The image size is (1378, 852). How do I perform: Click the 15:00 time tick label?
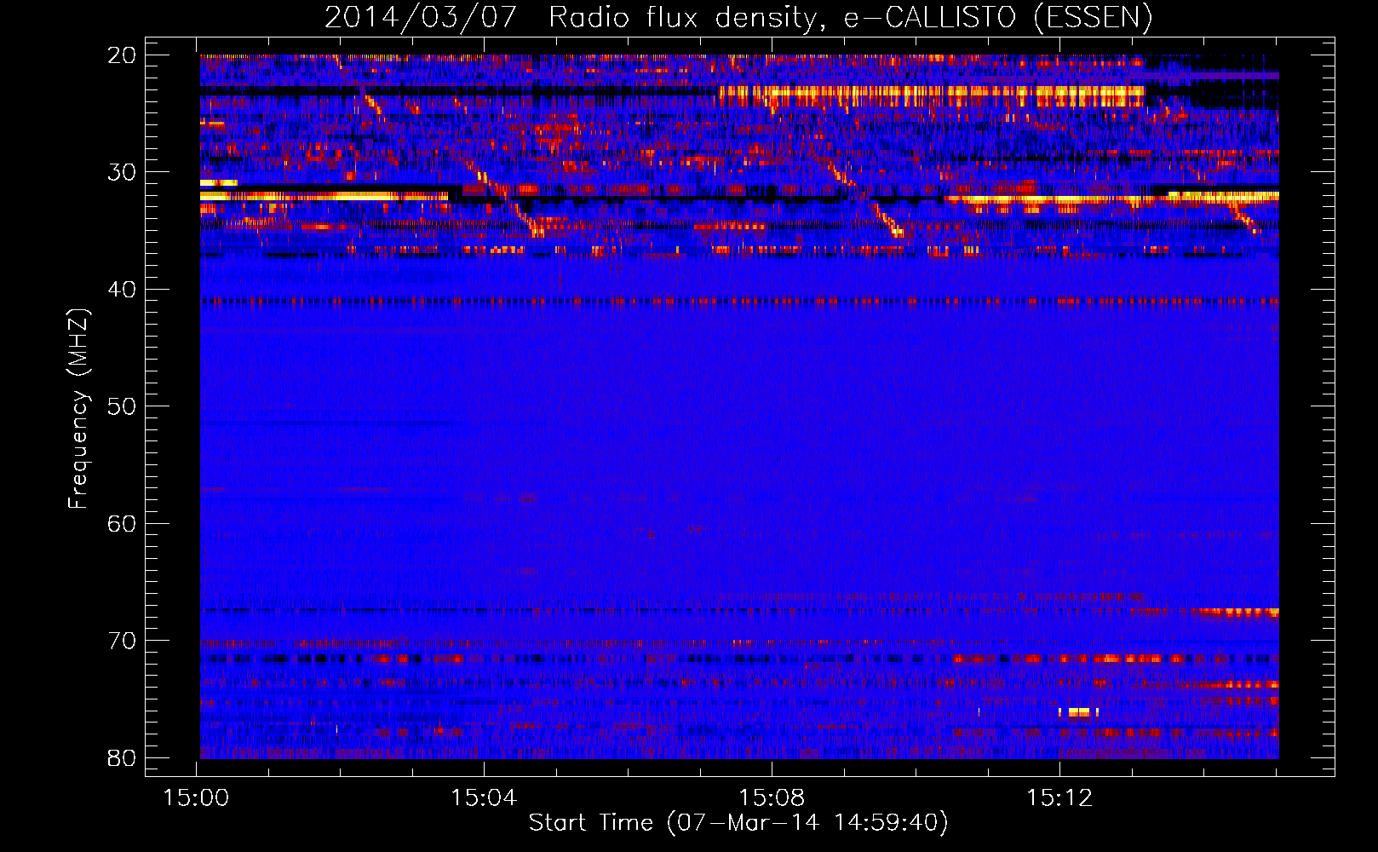(197, 798)
